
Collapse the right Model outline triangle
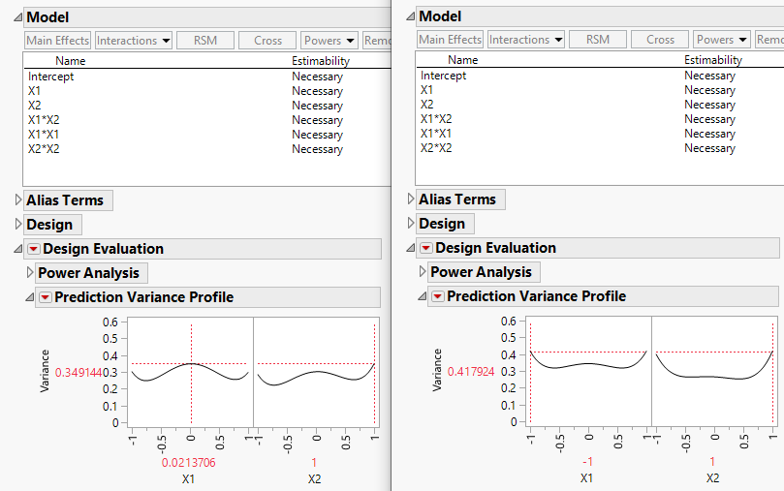click(x=411, y=16)
